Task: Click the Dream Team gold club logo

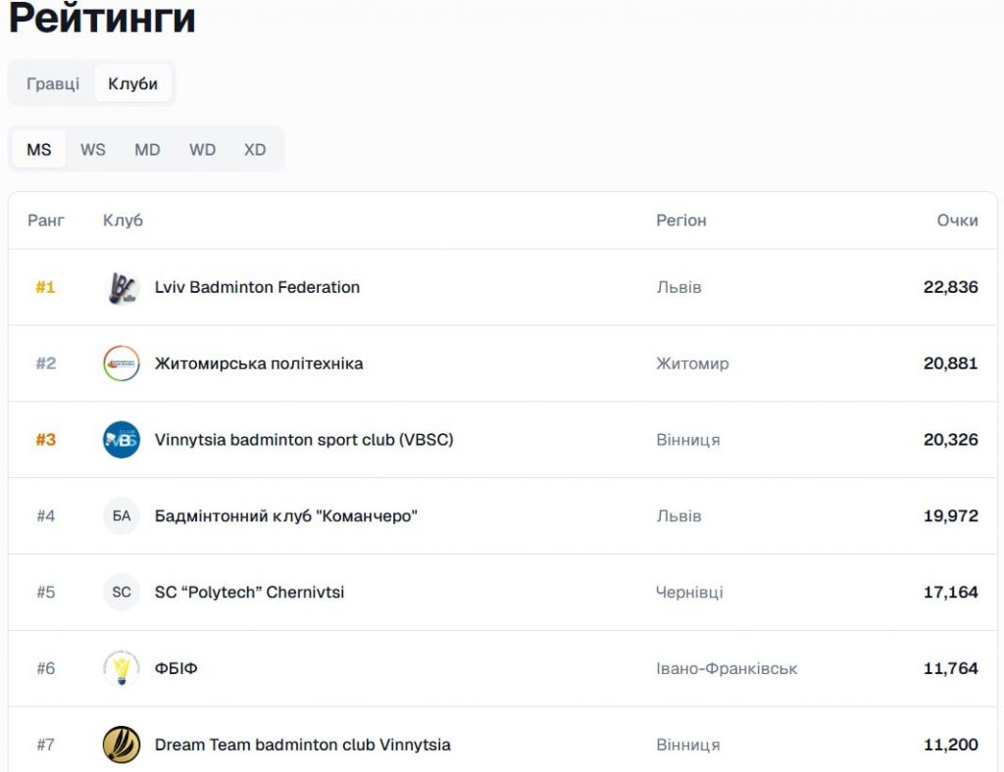Action: coord(122,745)
